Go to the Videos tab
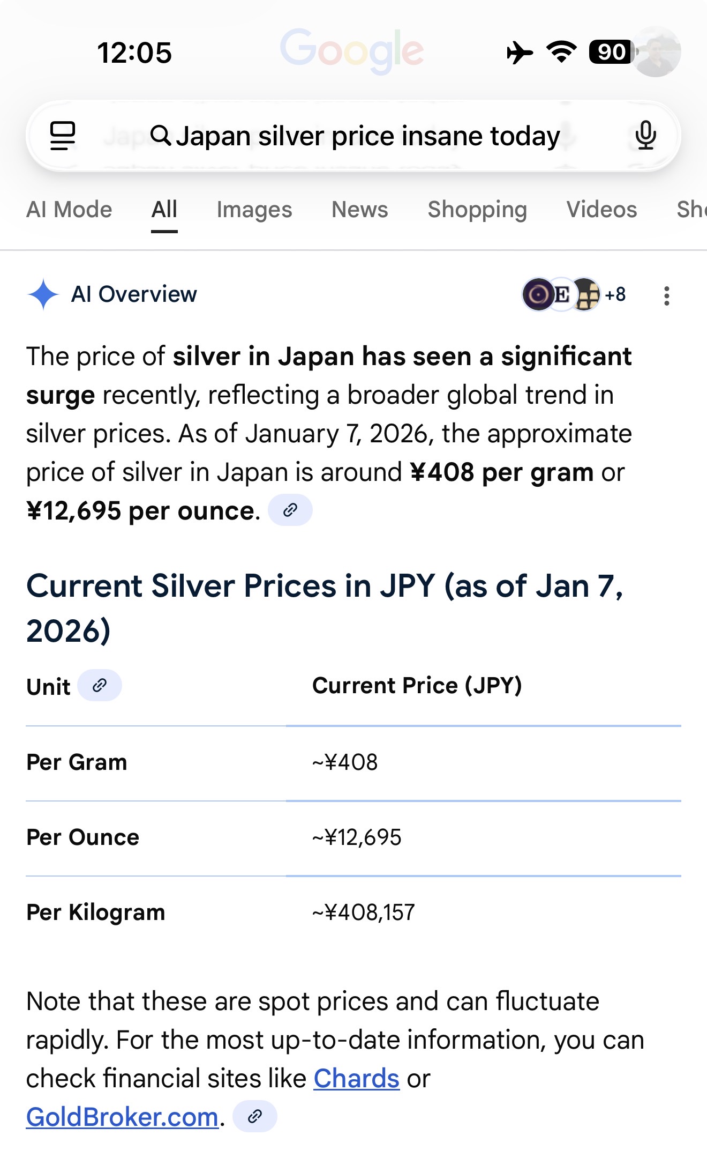 (x=601, y=210)
